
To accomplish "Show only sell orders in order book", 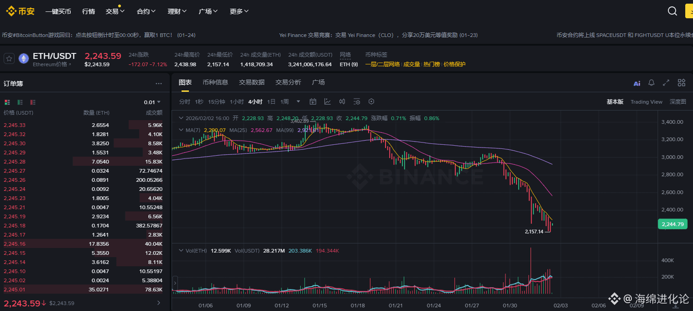I will (x=33, y=102).
